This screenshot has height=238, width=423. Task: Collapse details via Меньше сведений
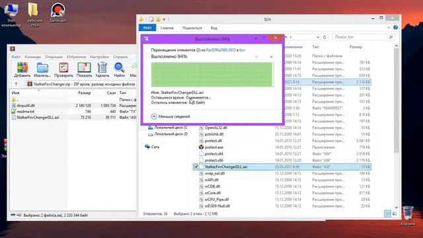tap(171, 116)
